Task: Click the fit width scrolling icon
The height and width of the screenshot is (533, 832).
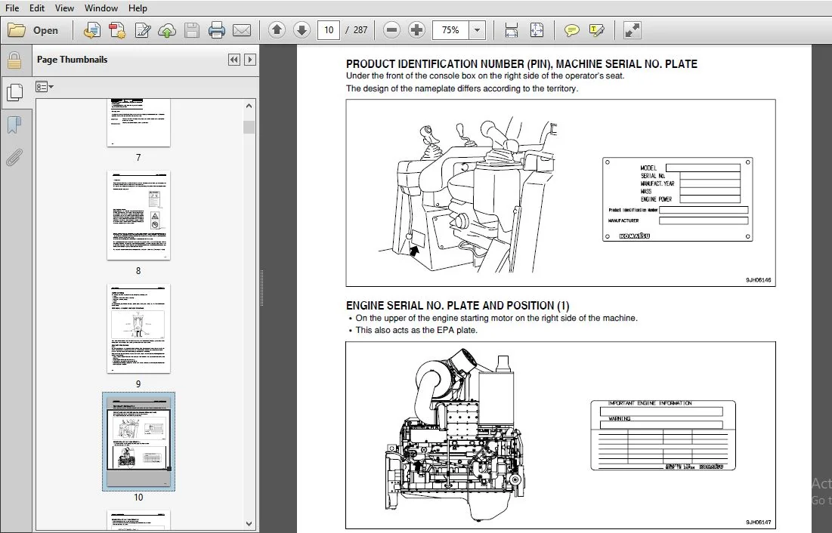Action: (511, 30)
